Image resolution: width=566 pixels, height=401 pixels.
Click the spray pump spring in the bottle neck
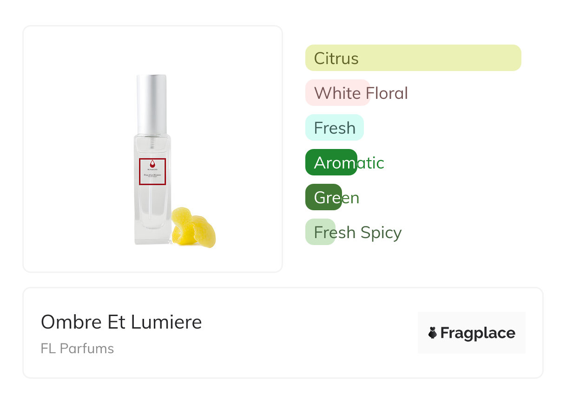coord(152,139)
